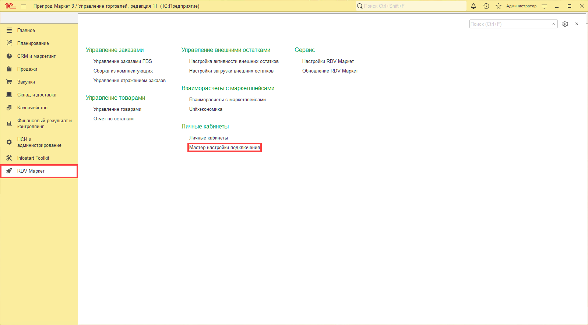Viewport: 588px width, 325px height.
Task: Open Закупки section
Action: (x=39, y=82)
